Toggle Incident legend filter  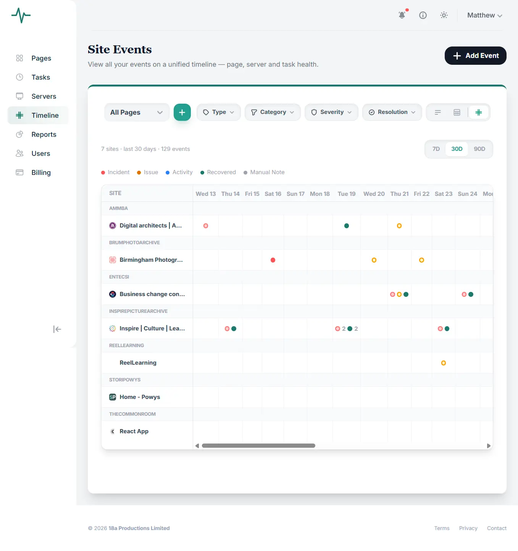point(115,172)
